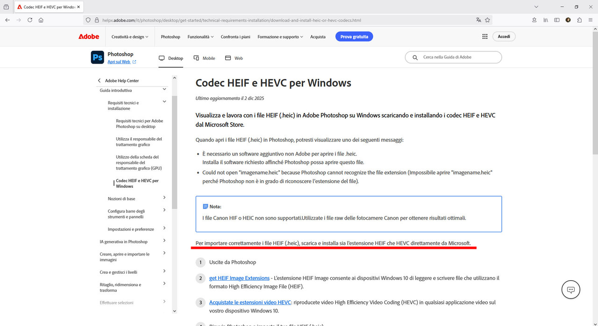The width and height of the screenshot is (598, 326).
Task: Click the external link icon beside Apri sul Web
Action: tap(135, 62)
